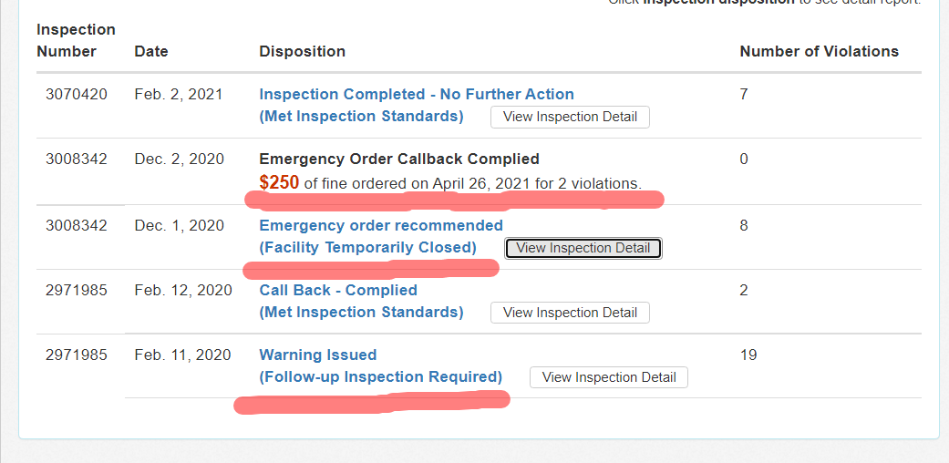Click the $250 fine amount
949x463 pixels.
pyautogui.click(x=279, y=182)
